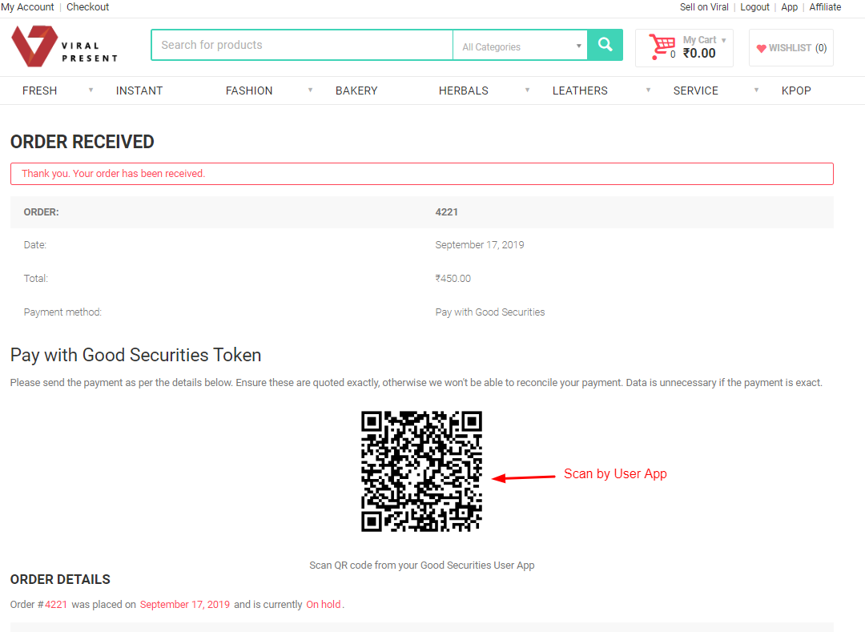This screenshot has width=865, height=632.
Task: Expand the FRESH menu arrow
Action: point(91,90)
